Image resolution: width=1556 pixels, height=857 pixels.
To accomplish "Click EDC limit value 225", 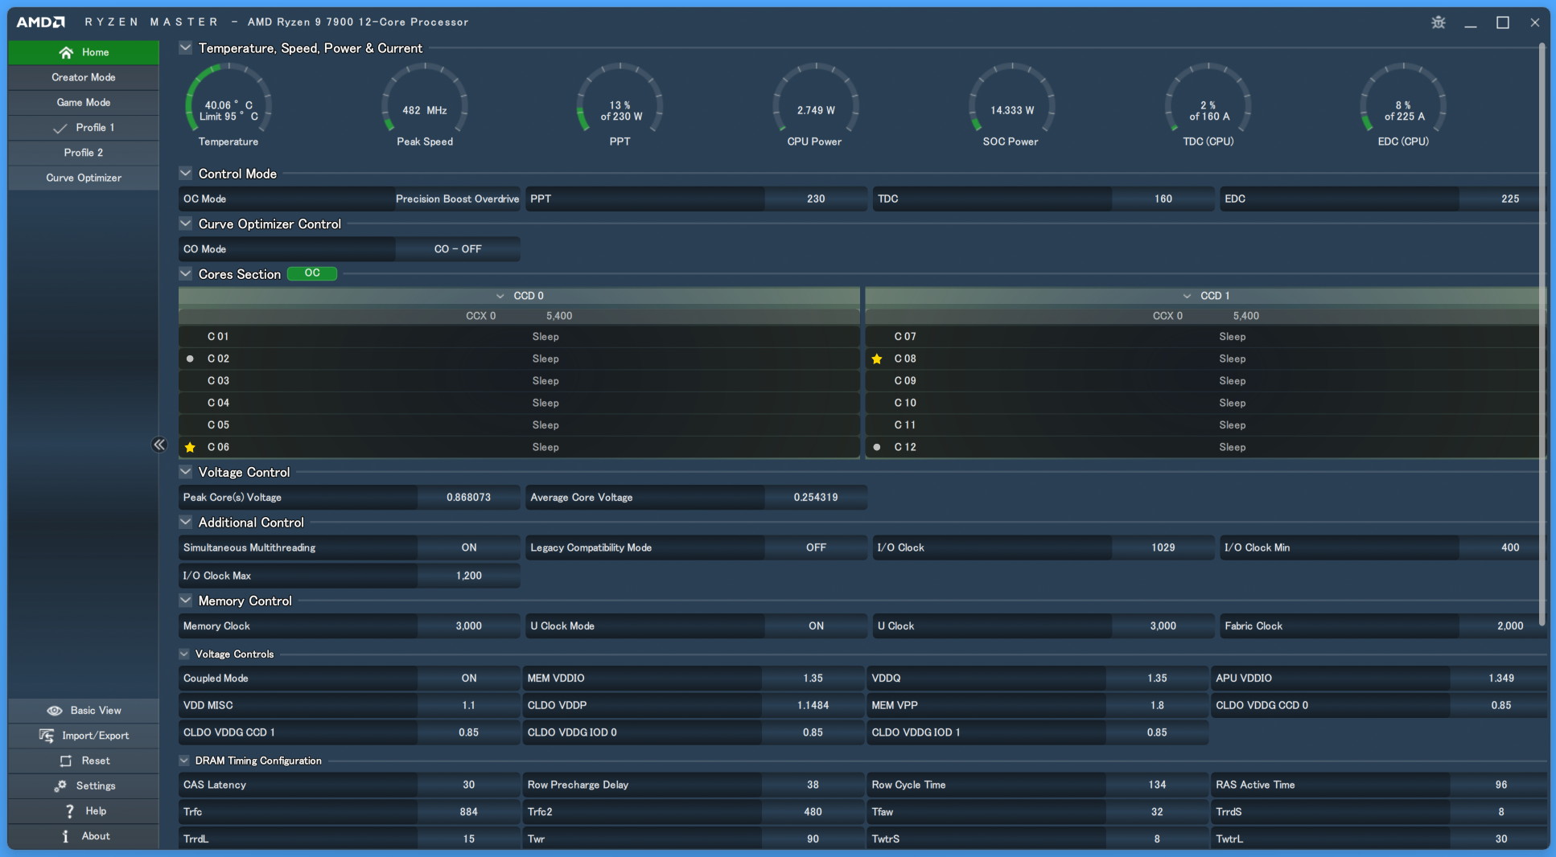I will [x=1501, y=199].
